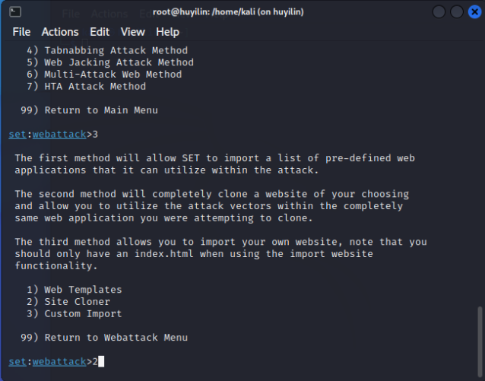Open the Edit menu
Screen dimensions: 485x381
click(100, 32)
